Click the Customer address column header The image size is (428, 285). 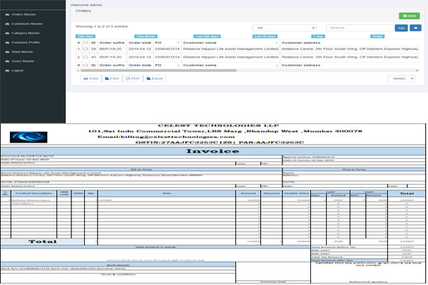(x=301, y=43)
